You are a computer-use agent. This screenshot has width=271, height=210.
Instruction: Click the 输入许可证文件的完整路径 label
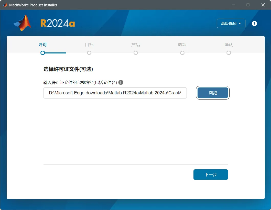pos(80,83)
